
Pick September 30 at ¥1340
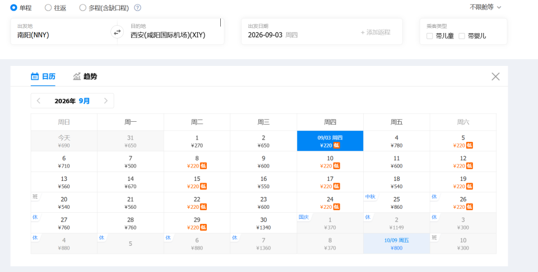click(263, 223)
